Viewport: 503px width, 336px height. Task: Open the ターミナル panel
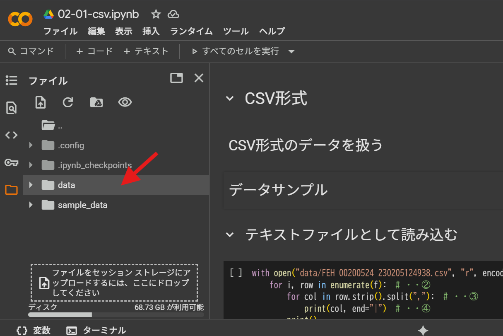coord(96,330)
